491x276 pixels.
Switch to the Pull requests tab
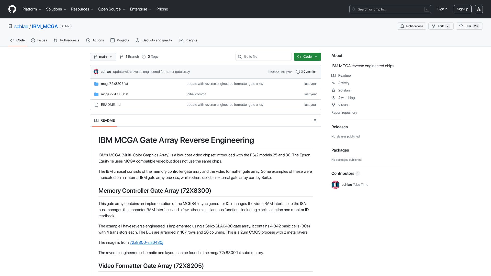click(x=66, y=40)
